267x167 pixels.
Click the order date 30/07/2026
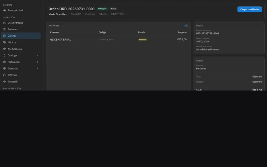202,41
